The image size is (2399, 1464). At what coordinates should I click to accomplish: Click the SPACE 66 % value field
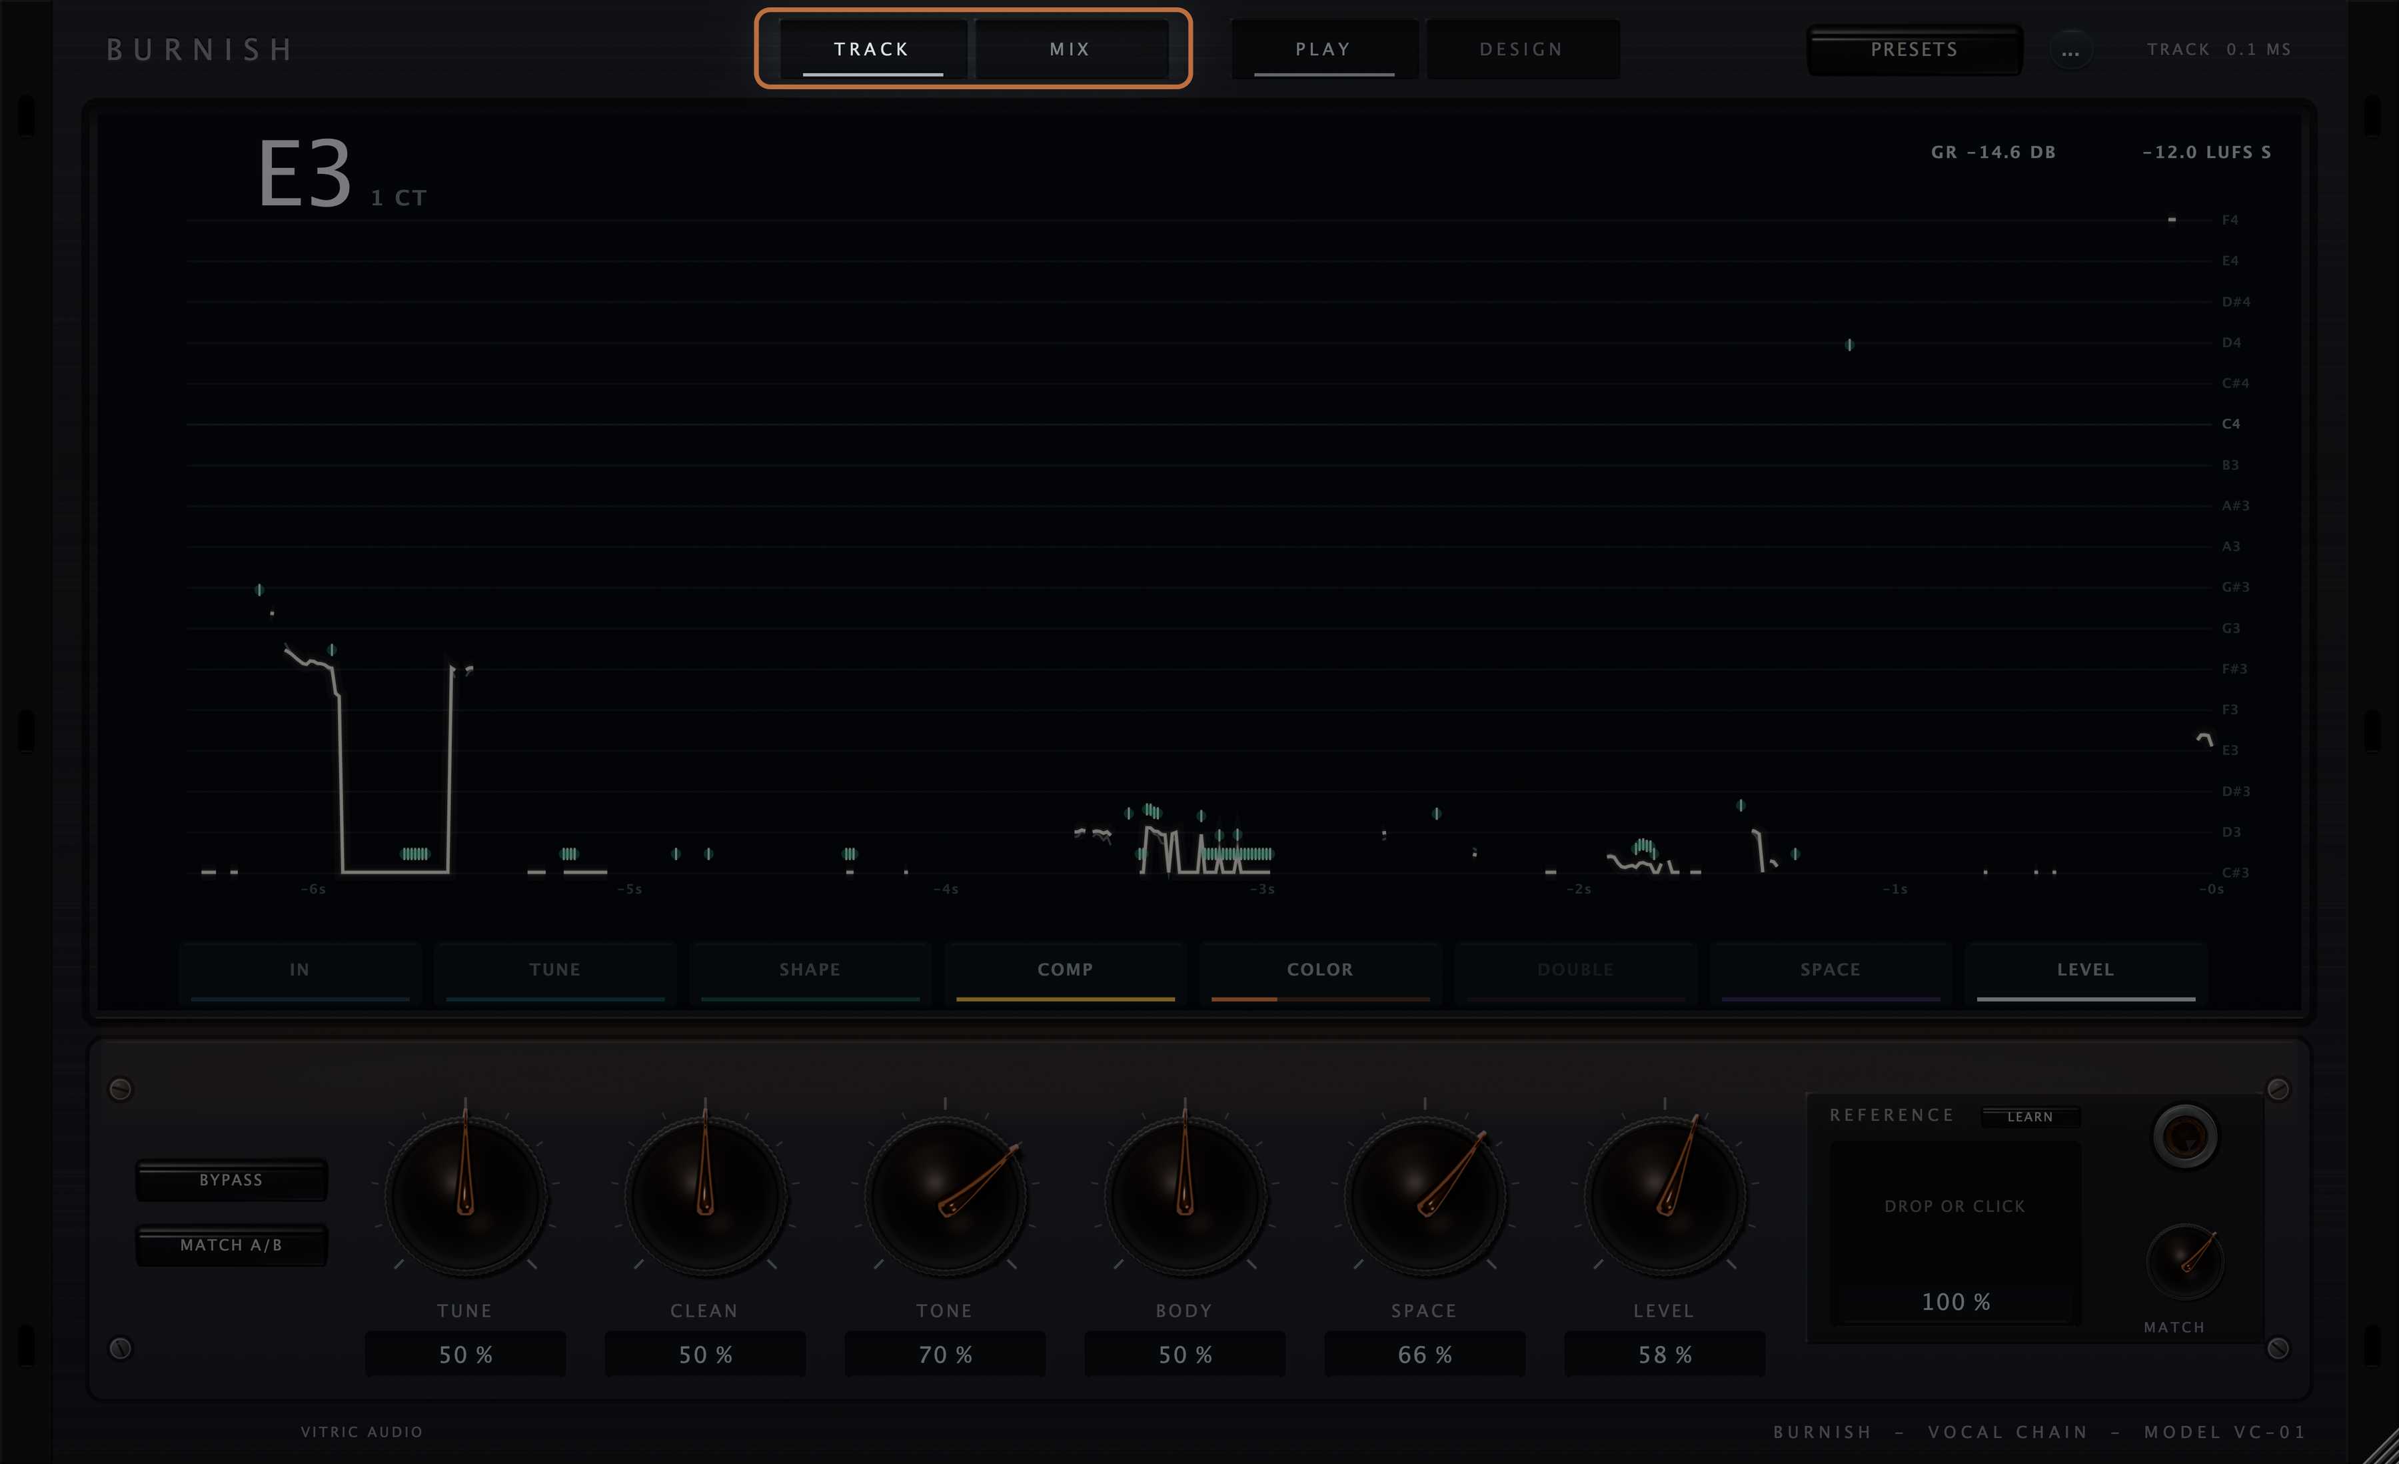(x=1425, y=1354)
